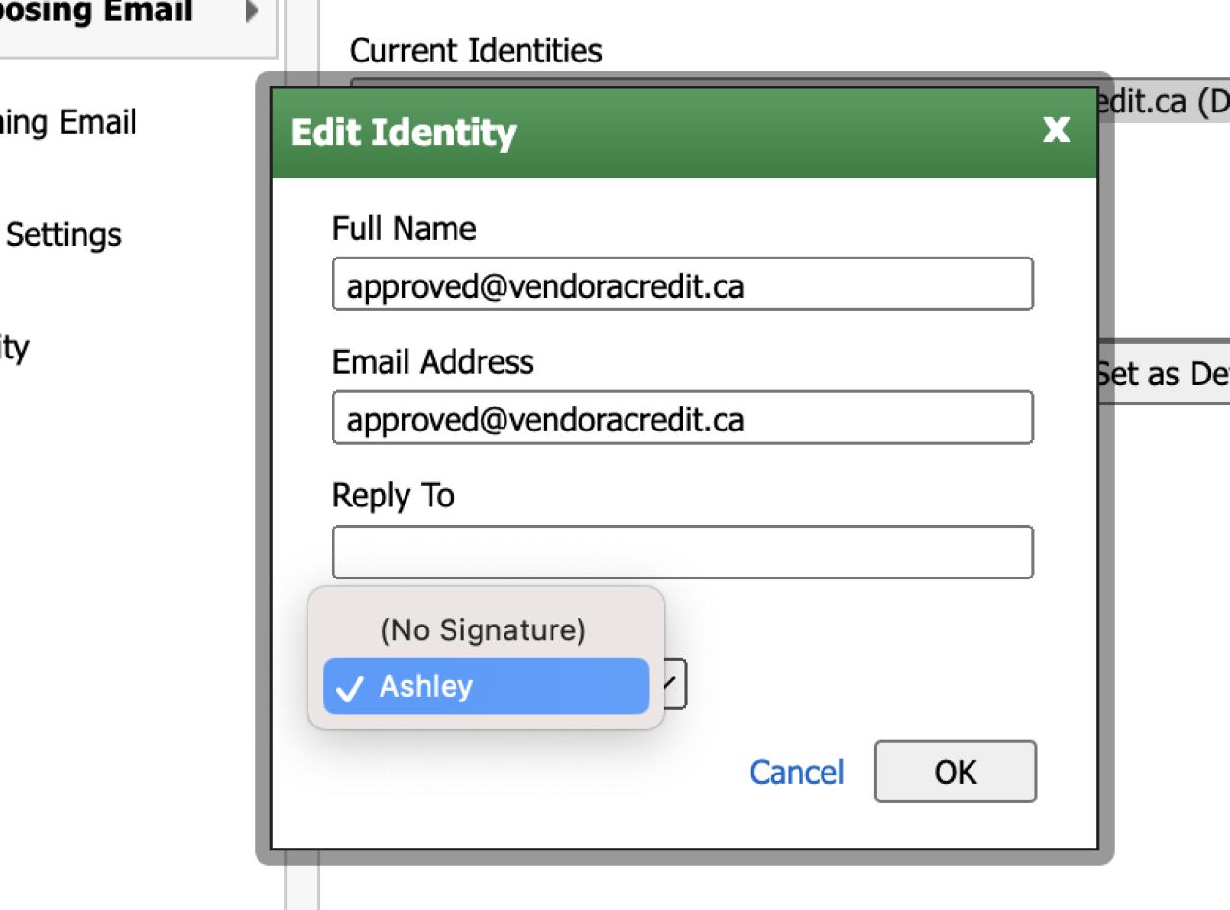Click the Cancel link
This screenshot has height=910, width=1230.
tap(796, 772)
